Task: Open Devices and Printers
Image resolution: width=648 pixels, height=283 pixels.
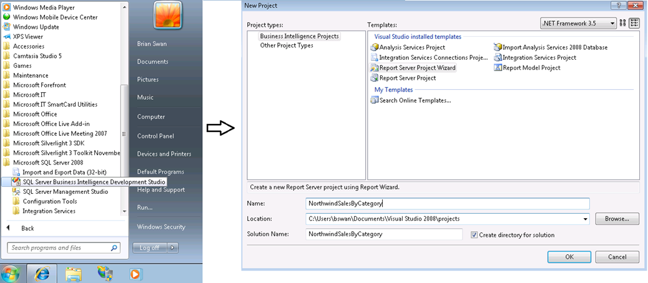Action: pos(164,154)
